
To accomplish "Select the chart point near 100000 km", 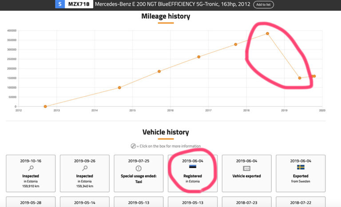I will (119, 87).
